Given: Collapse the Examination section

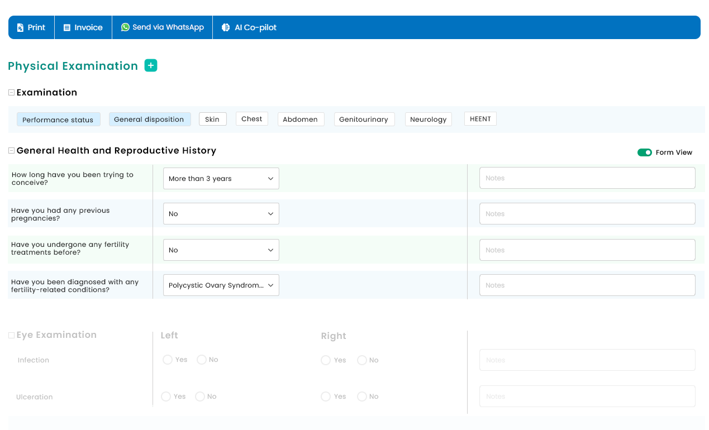Looking at the screenshot, I should point(12,93).
